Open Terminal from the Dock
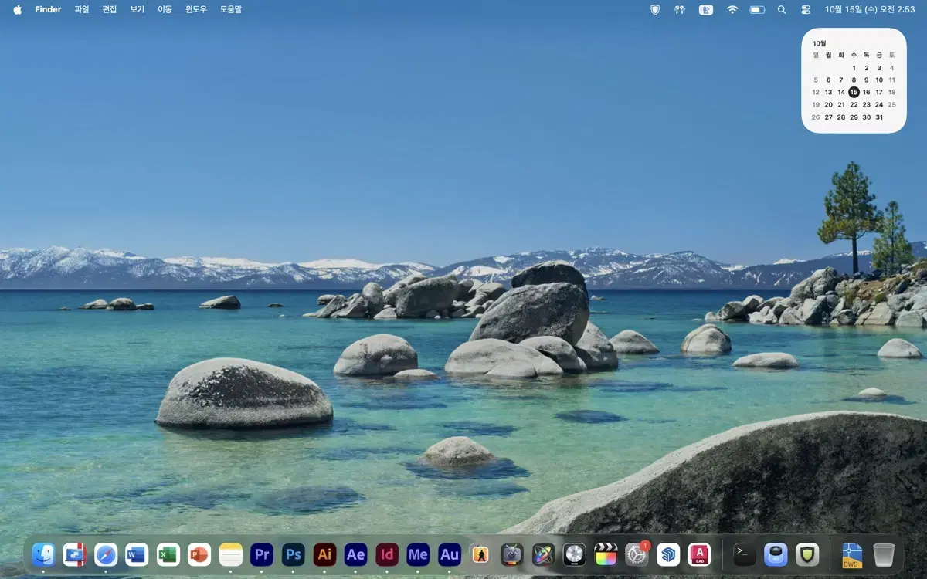Screen dimensions: 927x579 tap(743, 554)
